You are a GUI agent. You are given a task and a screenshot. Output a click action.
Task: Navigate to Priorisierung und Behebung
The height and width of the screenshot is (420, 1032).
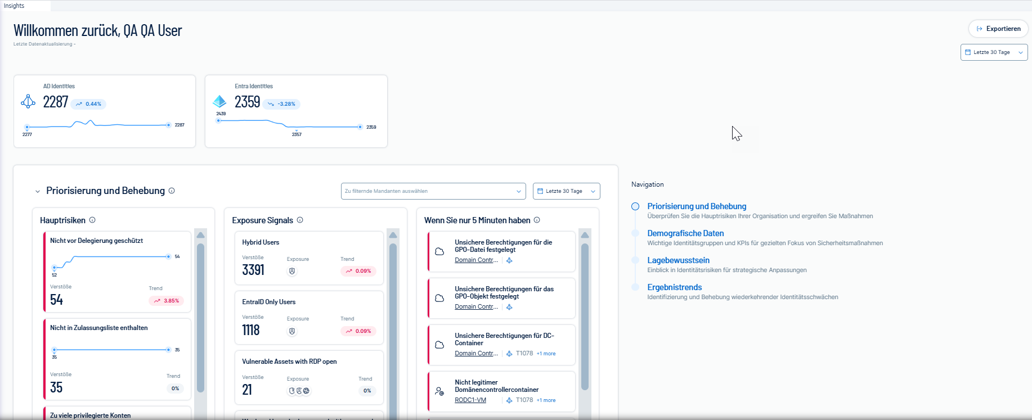[x=697, y=206]
